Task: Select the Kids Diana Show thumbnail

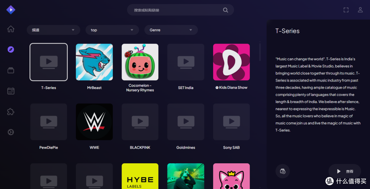Action: click(x=232, y=62)
